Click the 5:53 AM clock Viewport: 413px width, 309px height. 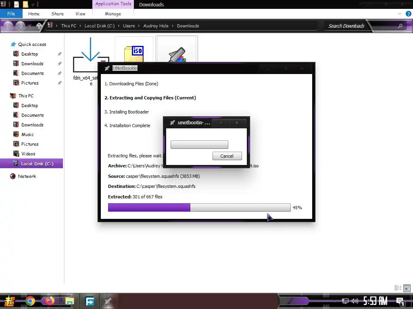point(375,301)
